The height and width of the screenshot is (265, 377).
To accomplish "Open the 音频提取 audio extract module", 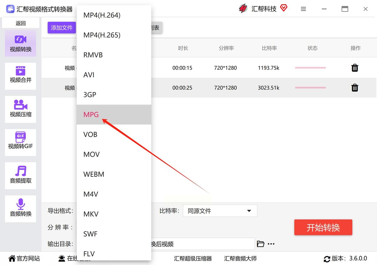I will pyautogui.click(x=20, y=175).
